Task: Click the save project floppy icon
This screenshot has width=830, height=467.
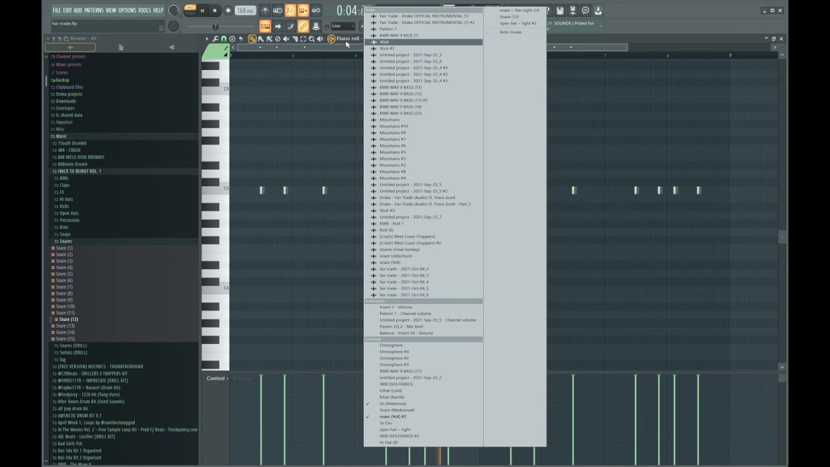Action: coord(560,10)
